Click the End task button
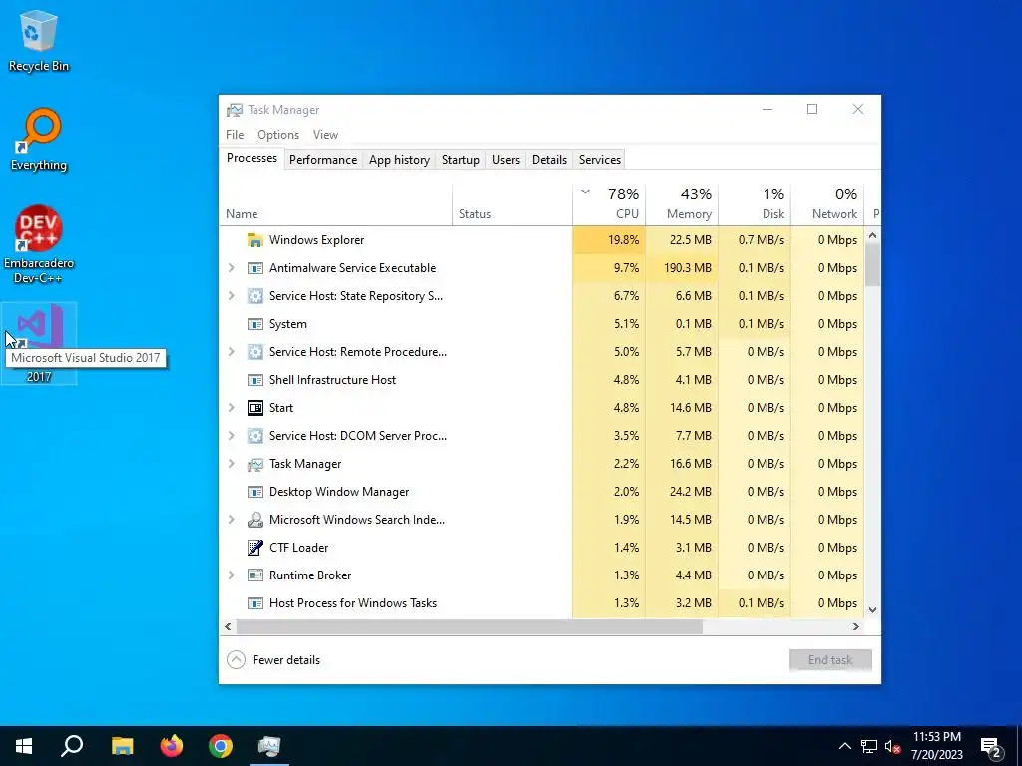1022x766 pixels. (x=830, y=660)
